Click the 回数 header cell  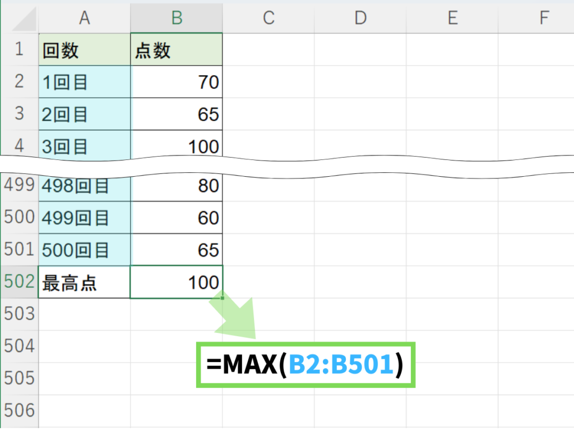point(84,51)
